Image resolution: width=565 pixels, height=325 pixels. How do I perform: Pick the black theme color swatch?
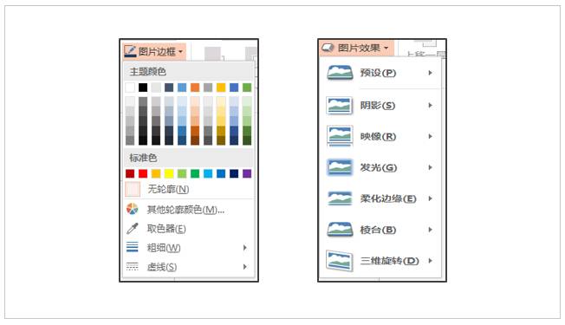pyautogui.click(x=143, y=88)
